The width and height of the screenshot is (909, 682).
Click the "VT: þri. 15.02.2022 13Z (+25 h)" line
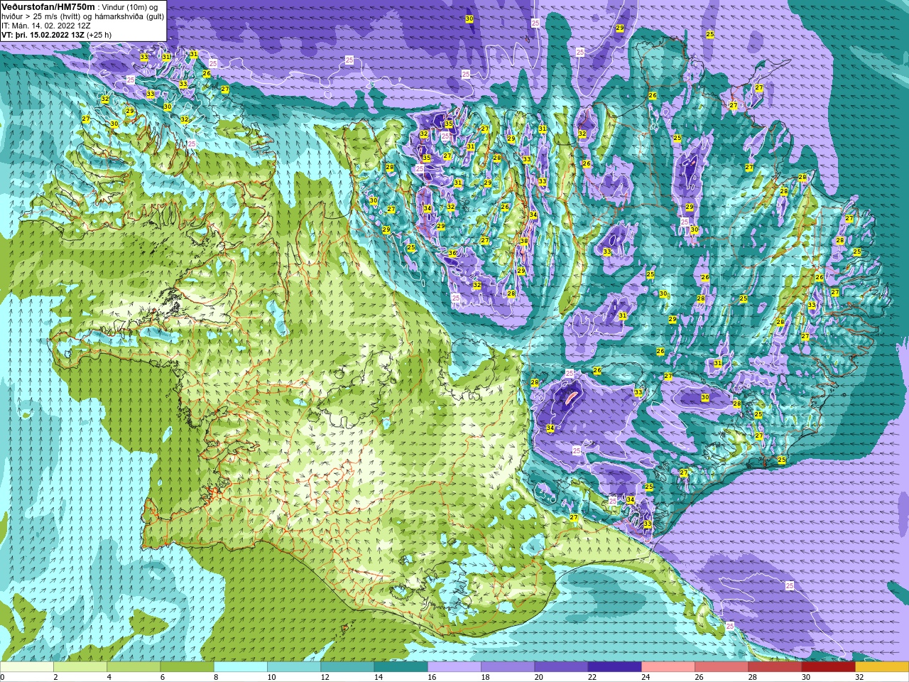(x=56, y=34)
